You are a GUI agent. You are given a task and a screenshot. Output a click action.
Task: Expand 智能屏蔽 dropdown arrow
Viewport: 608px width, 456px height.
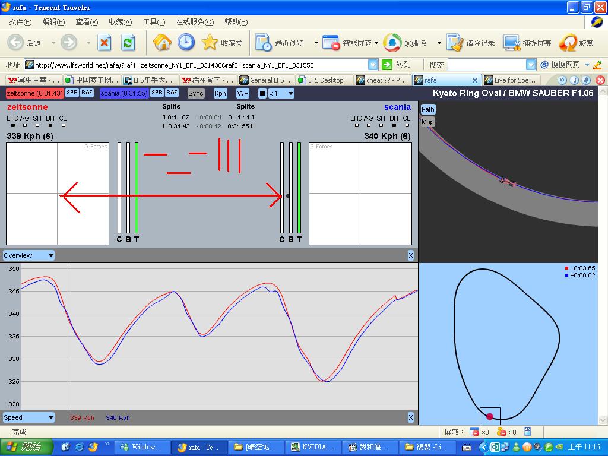point(376,43)
